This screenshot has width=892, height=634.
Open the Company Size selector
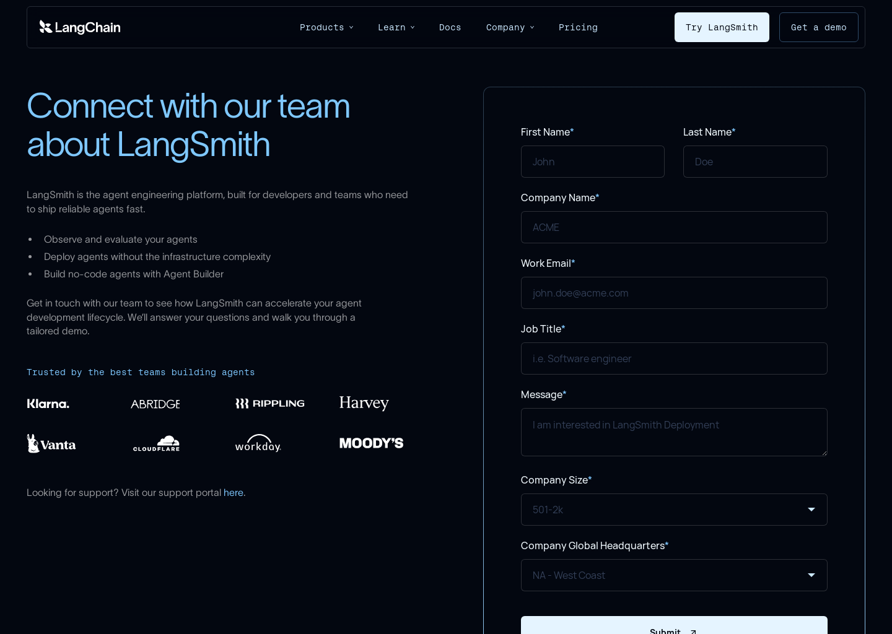click(x=674, y=510)
